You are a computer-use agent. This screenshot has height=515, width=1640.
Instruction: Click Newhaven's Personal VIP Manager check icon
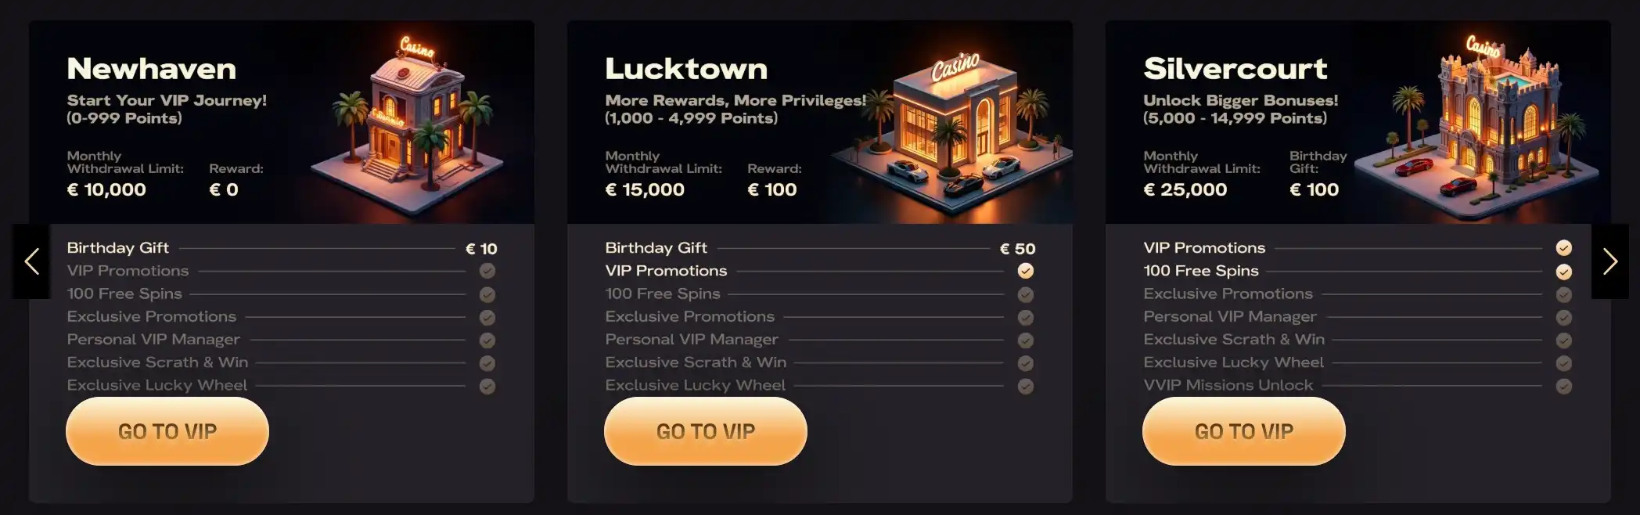click(x=487, y=340)
